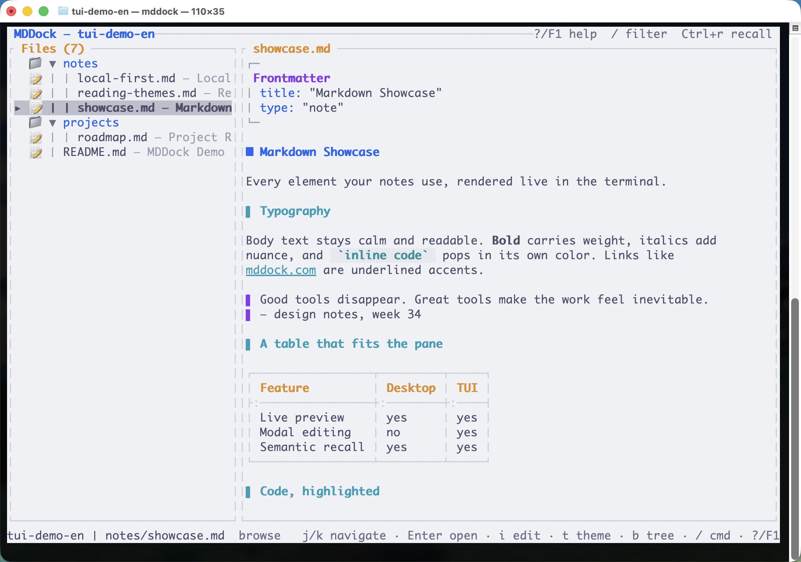The image size is (801, 562).
Task: Click the terminal window scrollbar thumb
Action: 795,429
